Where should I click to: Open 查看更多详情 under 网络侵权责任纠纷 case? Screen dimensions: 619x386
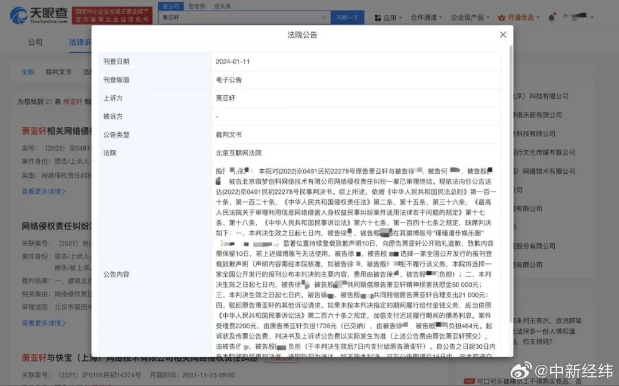(x=44, y=323)
